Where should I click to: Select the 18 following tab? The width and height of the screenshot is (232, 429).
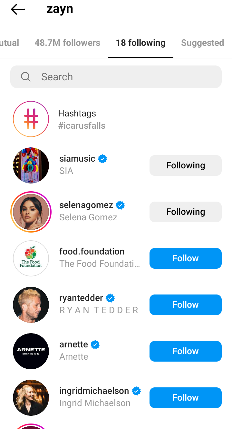[x=140, y=43]
